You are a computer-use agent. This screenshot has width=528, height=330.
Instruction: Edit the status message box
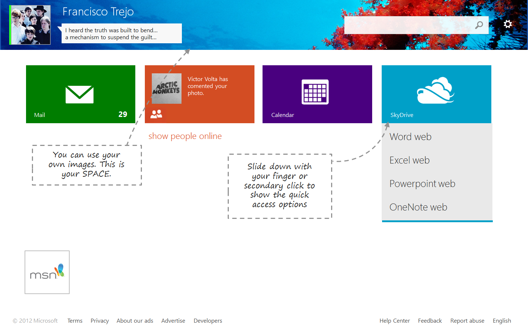122,33
